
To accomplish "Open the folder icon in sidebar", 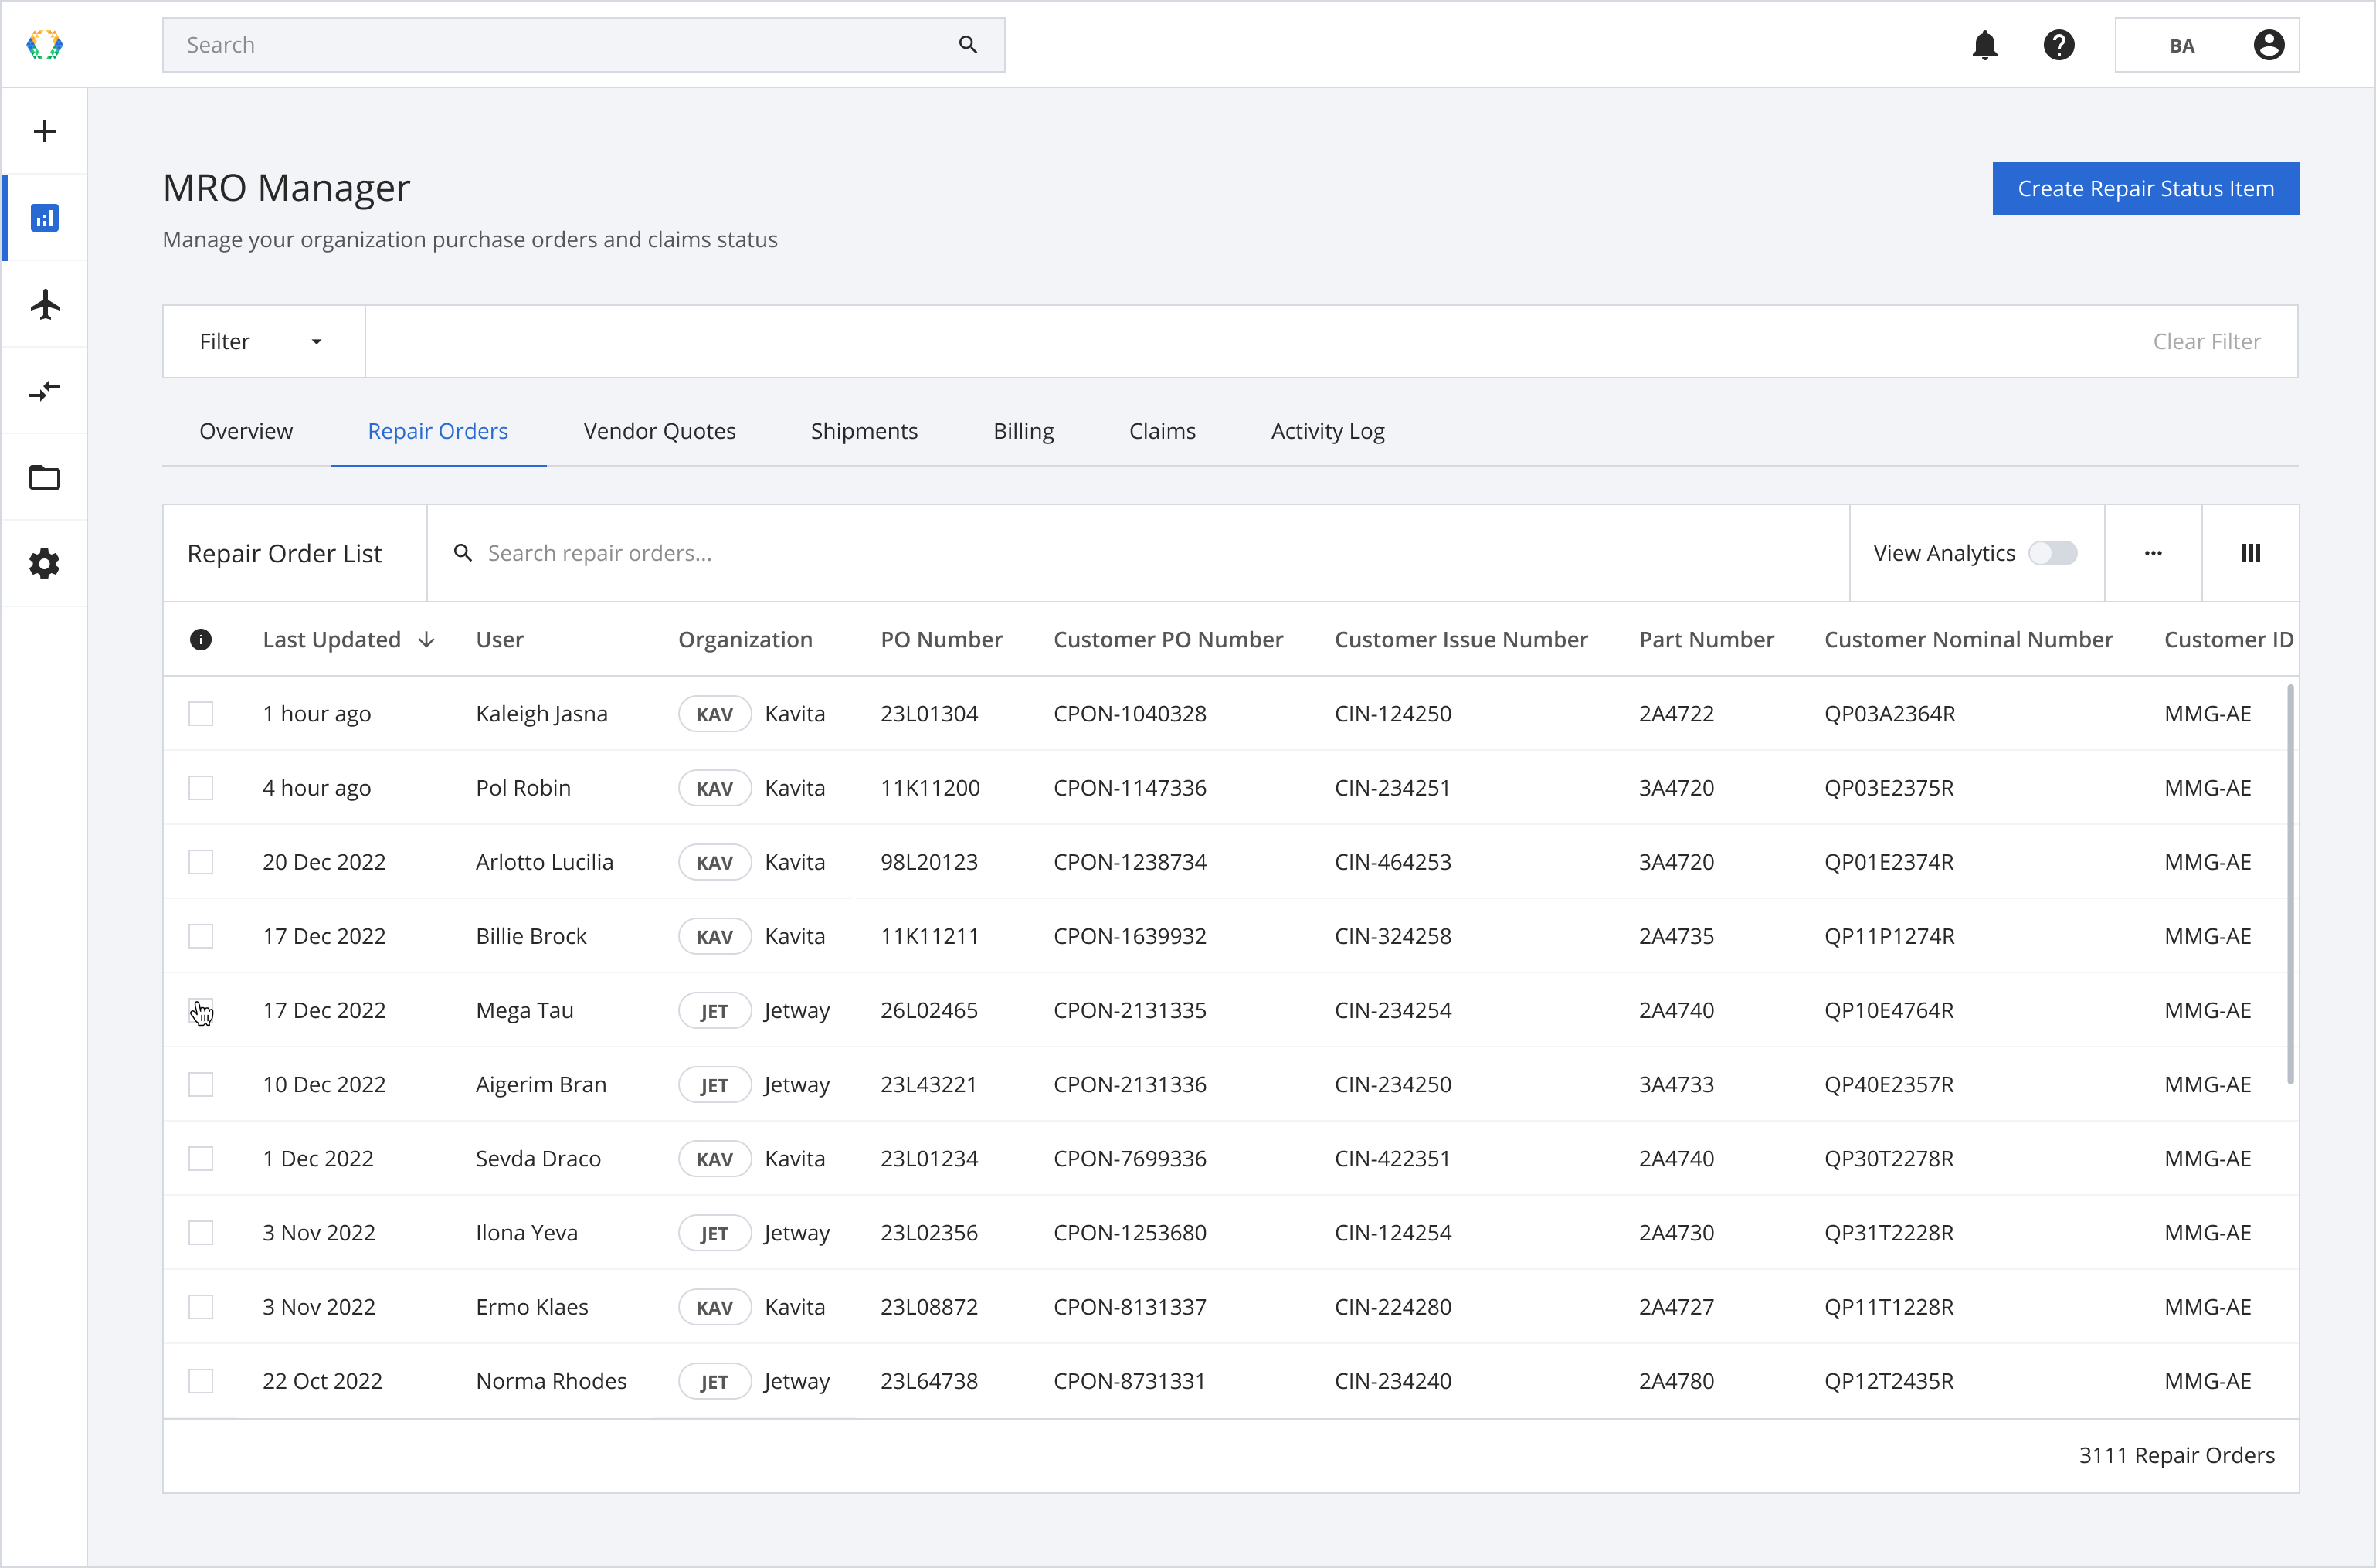I will [44, 477].
